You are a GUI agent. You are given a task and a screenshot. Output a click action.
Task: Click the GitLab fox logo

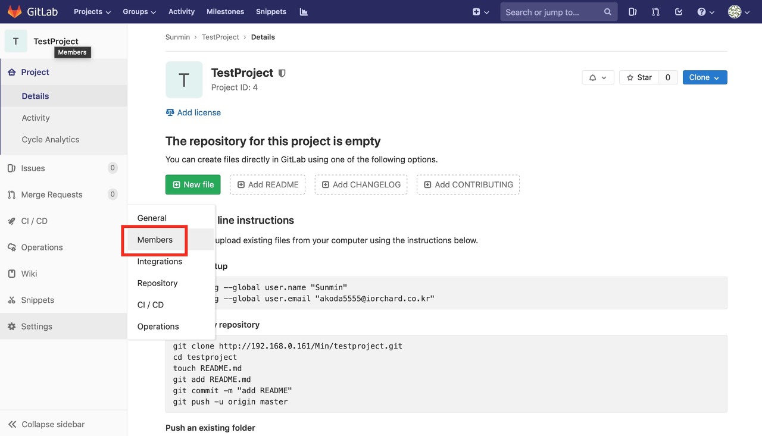14,11
